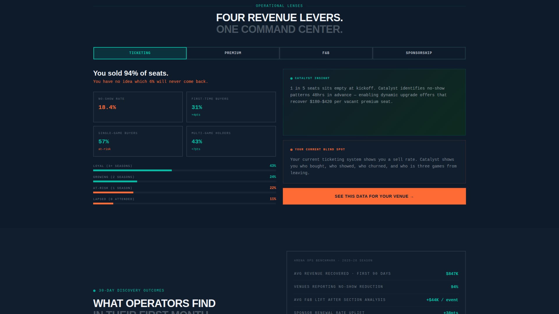Click the at-risk label under Single-Game Buyers
Image resolution: width=559 pixels, height=314 pixels.
point(105,149)
